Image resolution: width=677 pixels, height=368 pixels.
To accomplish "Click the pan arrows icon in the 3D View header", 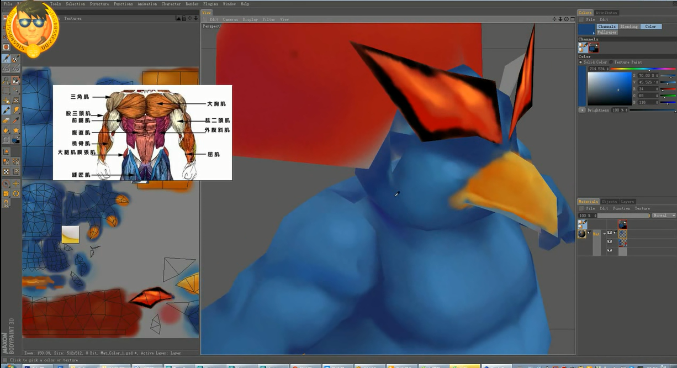I will point(554,19).
